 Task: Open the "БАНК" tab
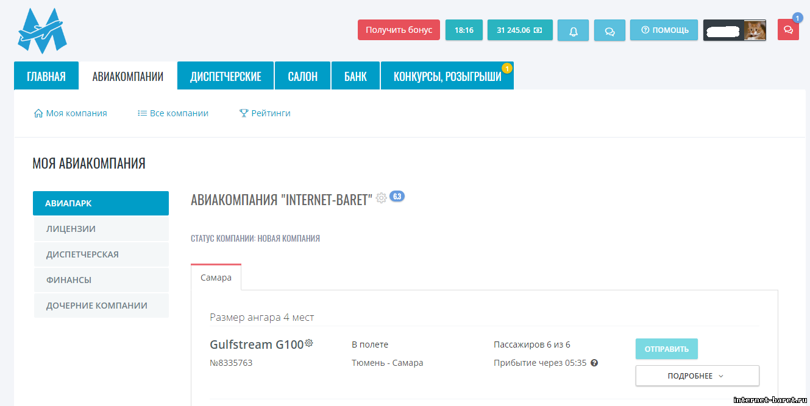pos(355,76)
